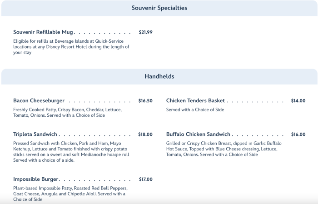
Task: Select the Chicken Tenders Basket title
Action: pos(196,101)
